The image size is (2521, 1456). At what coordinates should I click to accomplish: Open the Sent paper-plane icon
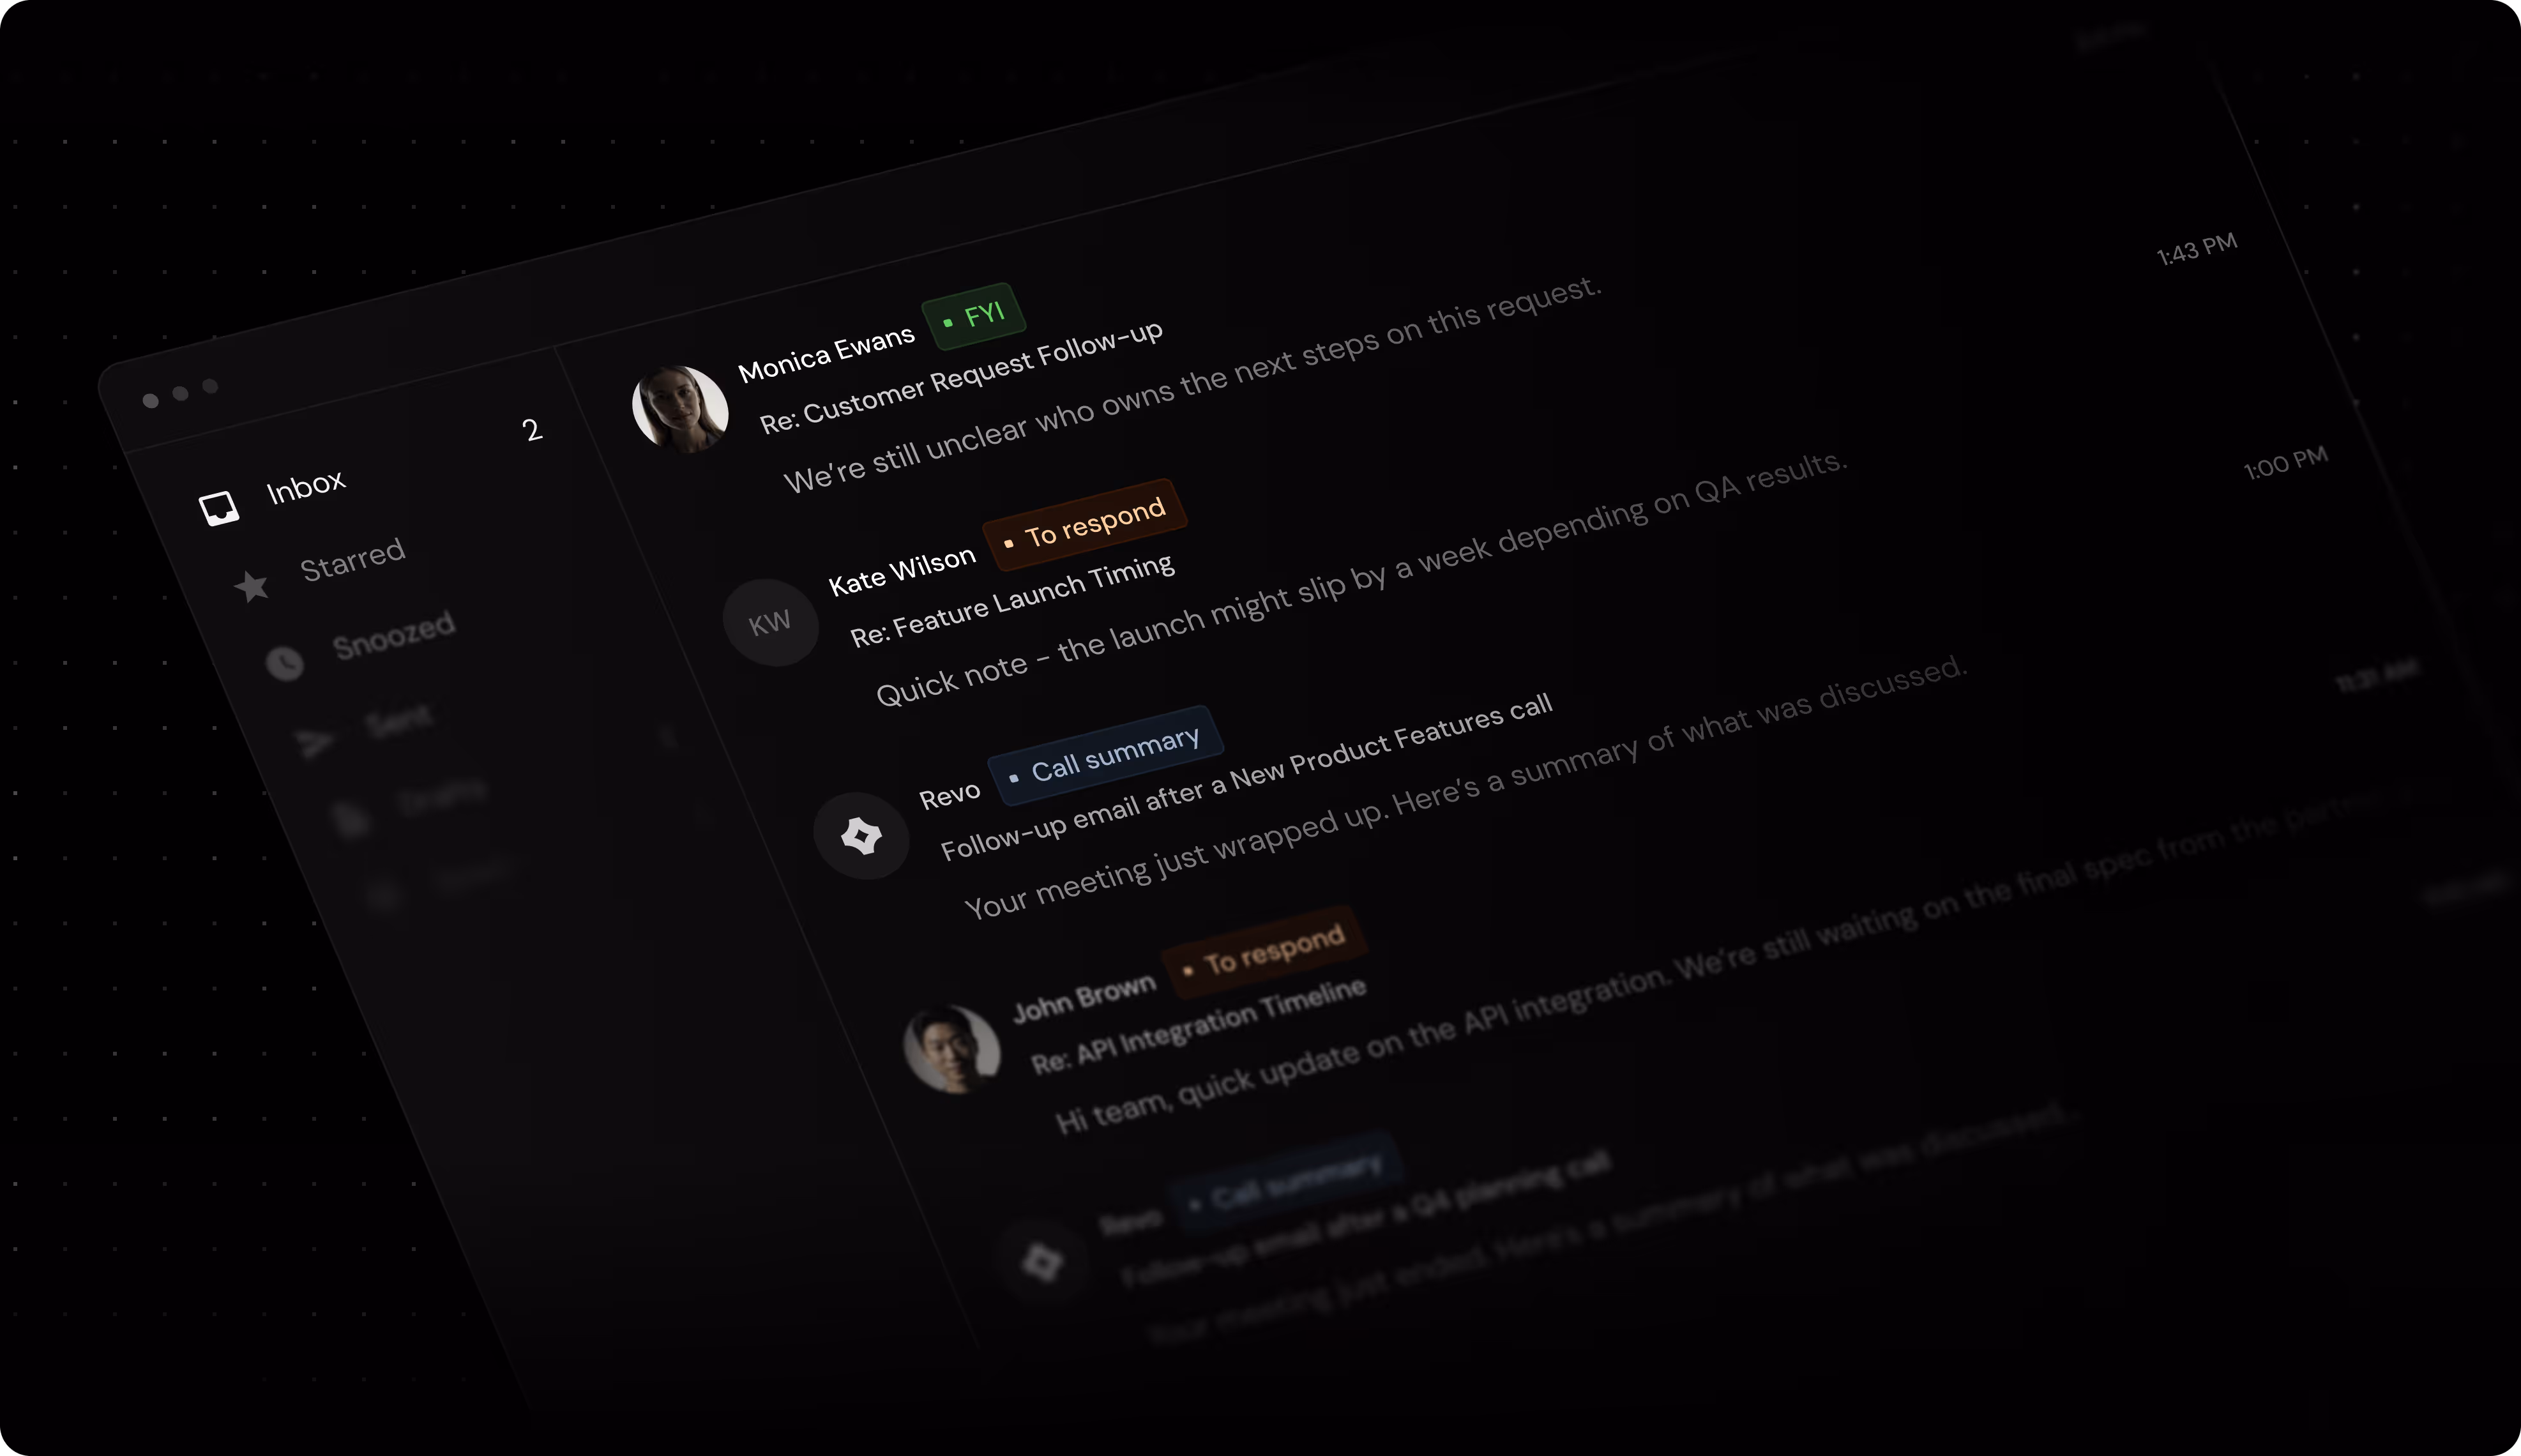pyautogui.click(x=315, y=742)
